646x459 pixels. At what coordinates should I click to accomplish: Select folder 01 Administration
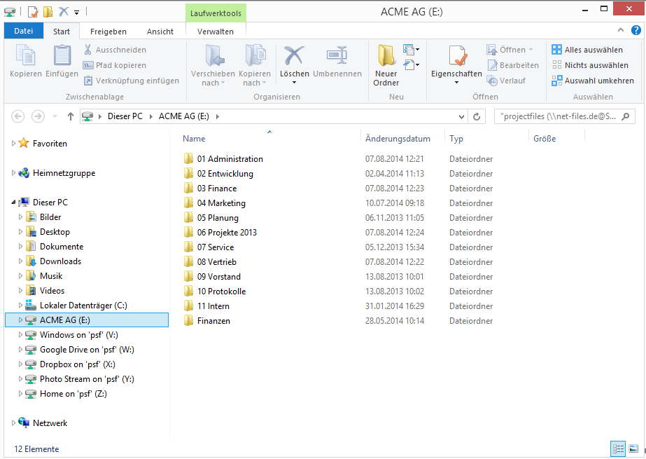[230, 159]
